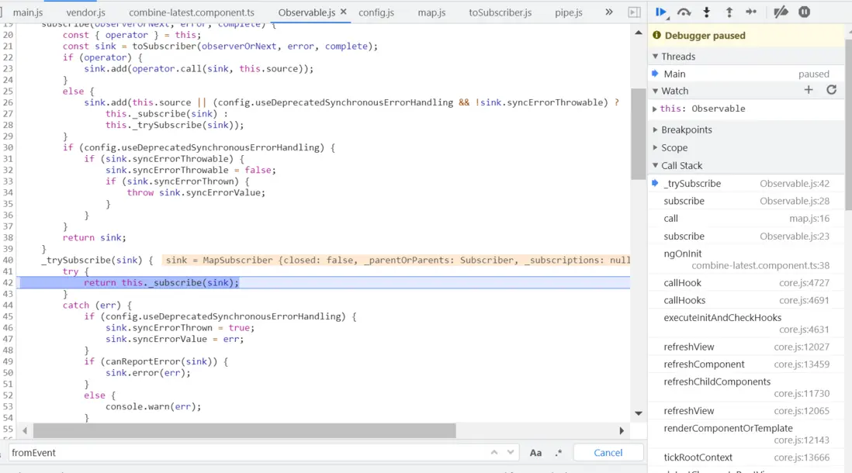Viewport: 852px width, 473px height.
Task: Resume script execution in debugger
Action: click(x=660, y=12)
